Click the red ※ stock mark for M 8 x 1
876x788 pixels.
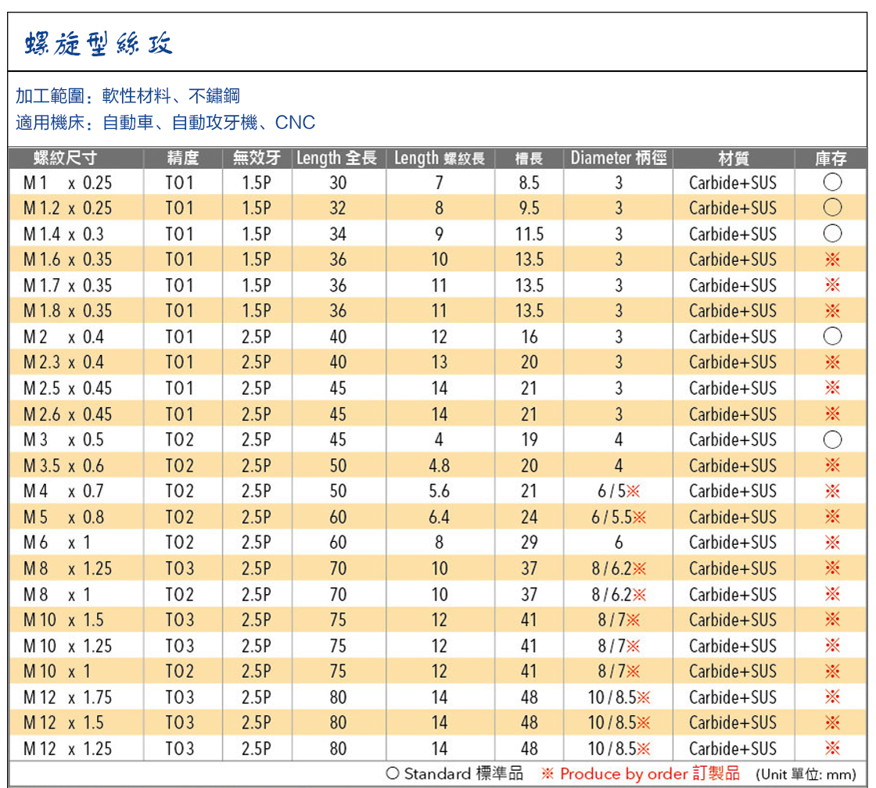pos(832,593)
